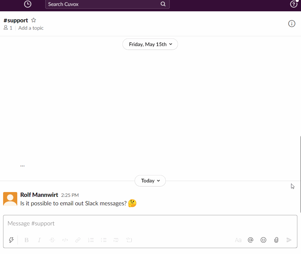This screenshot has width=301, height=254.
Task: Toggle bold formatting
Action: (x=27, y=240)
